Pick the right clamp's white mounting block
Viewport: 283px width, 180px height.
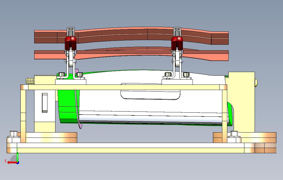coord(177,82)
